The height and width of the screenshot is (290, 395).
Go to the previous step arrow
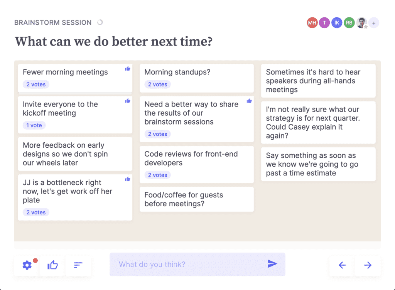pyautogui.click(x=342, y=265)
